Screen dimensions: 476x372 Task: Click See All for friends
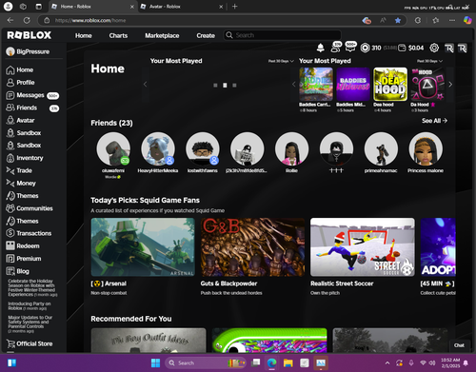(434, 121)
